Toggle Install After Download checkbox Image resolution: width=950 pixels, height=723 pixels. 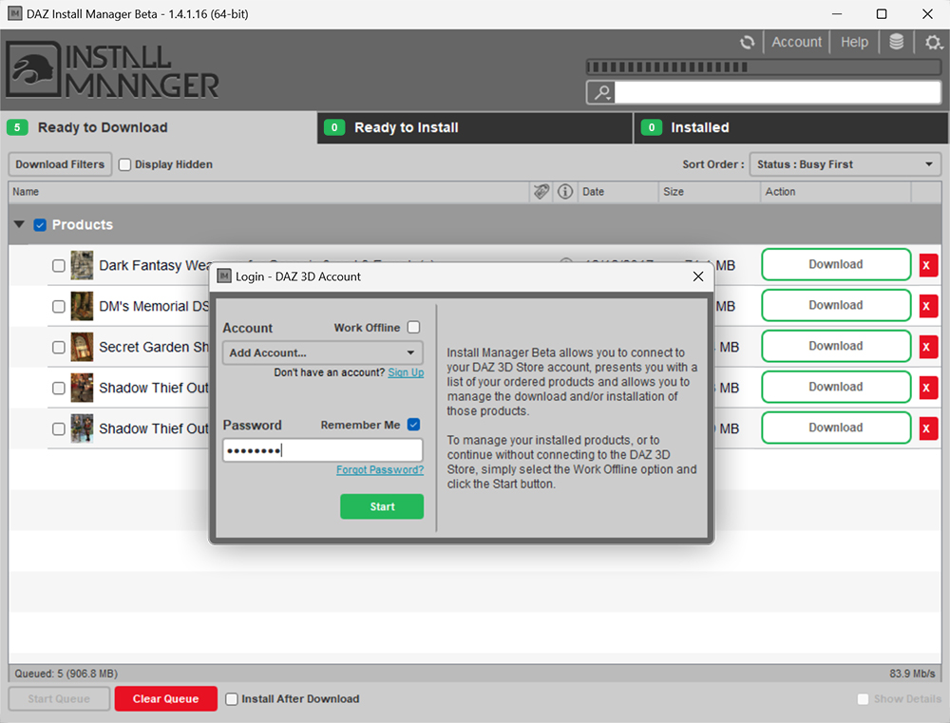[232, 699]
